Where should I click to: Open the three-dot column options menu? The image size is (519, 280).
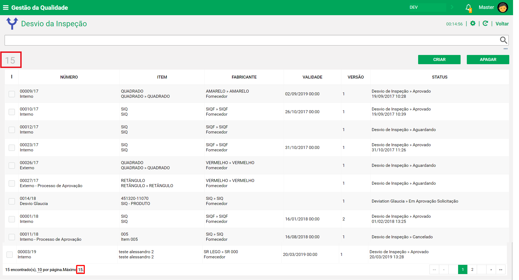pos(12,77)
